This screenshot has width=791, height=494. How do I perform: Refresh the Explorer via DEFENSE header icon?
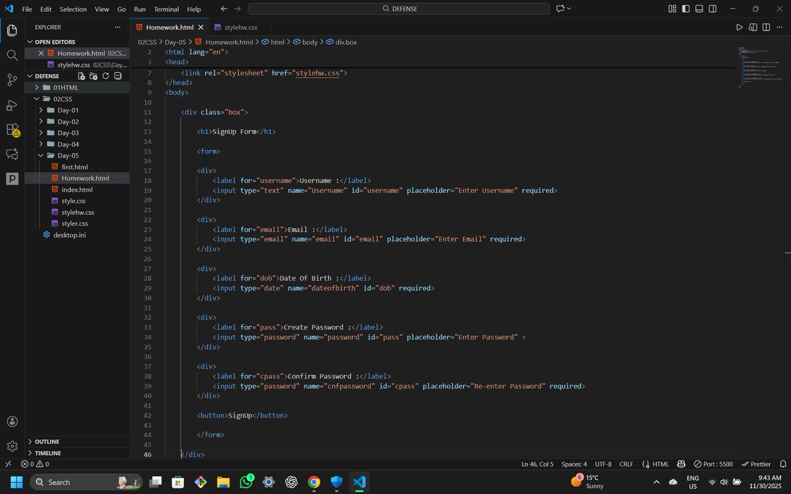click(105, 76)
